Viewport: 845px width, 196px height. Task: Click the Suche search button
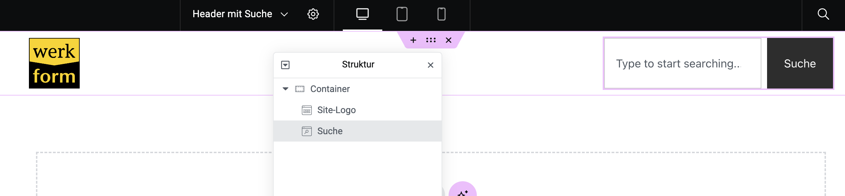point(800,63)
